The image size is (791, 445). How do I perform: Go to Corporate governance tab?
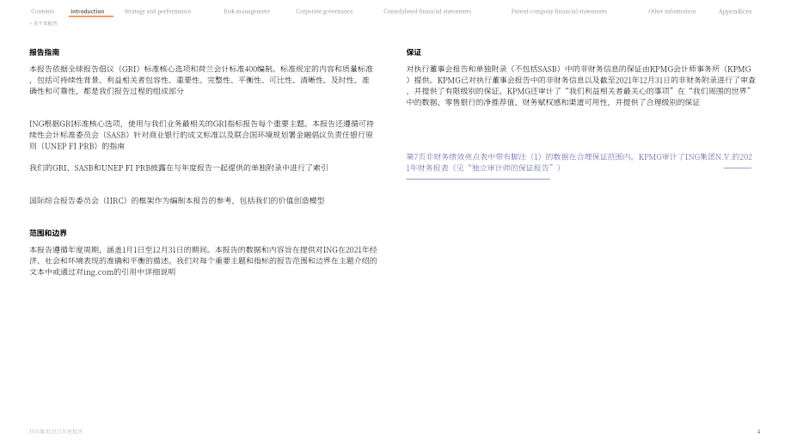coord(324,11)
